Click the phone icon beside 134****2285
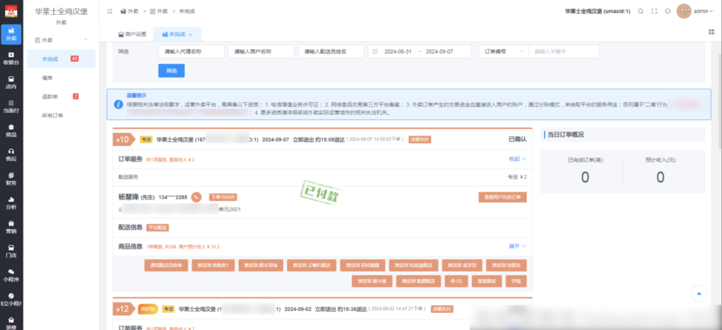This screenshot has width=722, height=330. click(x=197, y=197)
